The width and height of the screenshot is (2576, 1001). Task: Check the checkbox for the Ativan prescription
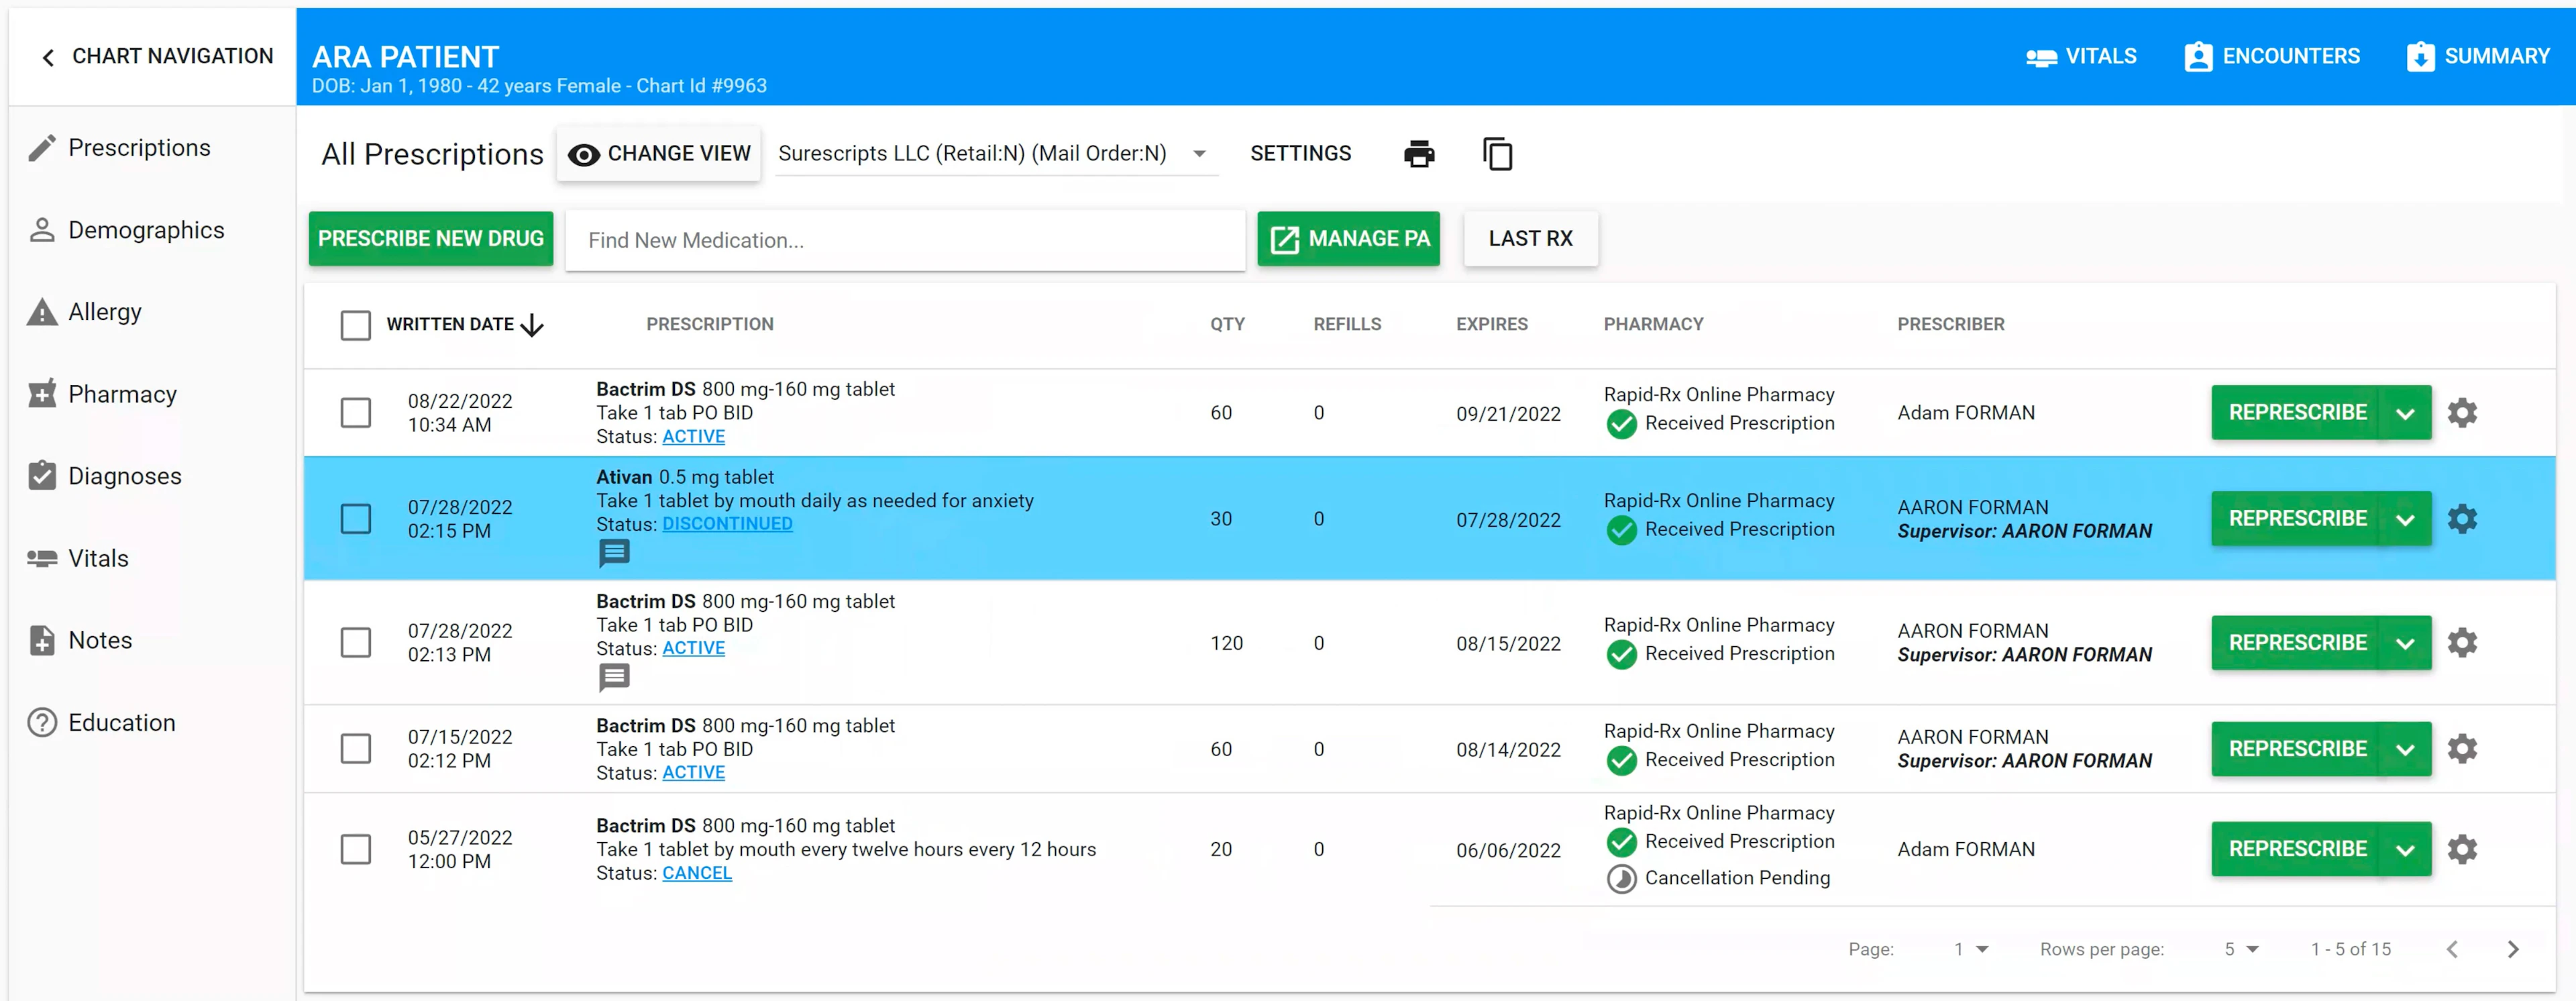pos(356,518)
